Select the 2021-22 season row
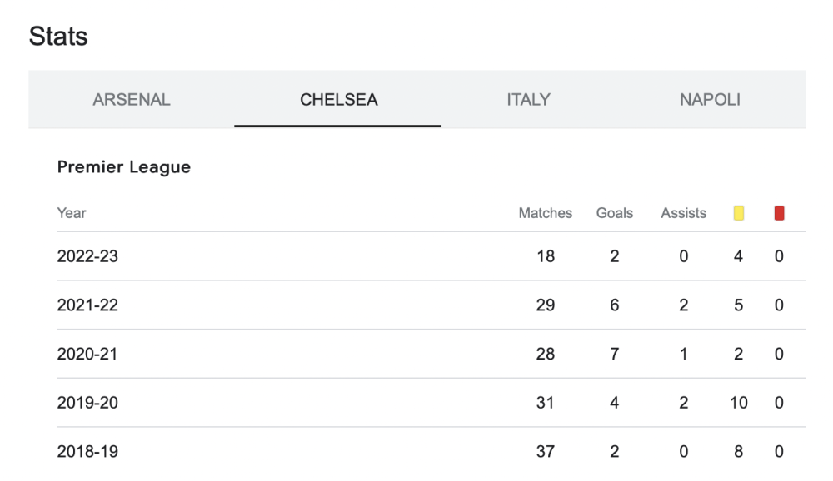The width and height of the screenshot is (833, 481). tap(431, 305)
